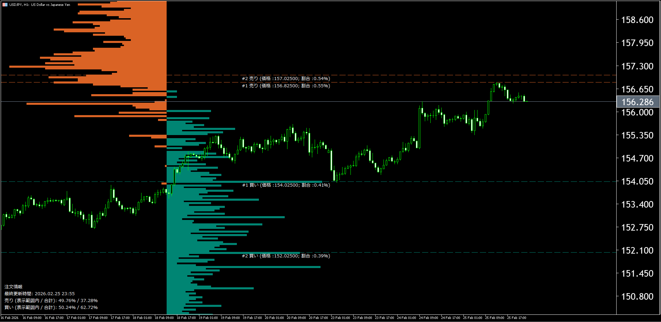The width and height of the screenshot is (661, 322).
Task: Click the 売り ratio line 49.76% / 37.28%
Action: (x=51, y=301)
